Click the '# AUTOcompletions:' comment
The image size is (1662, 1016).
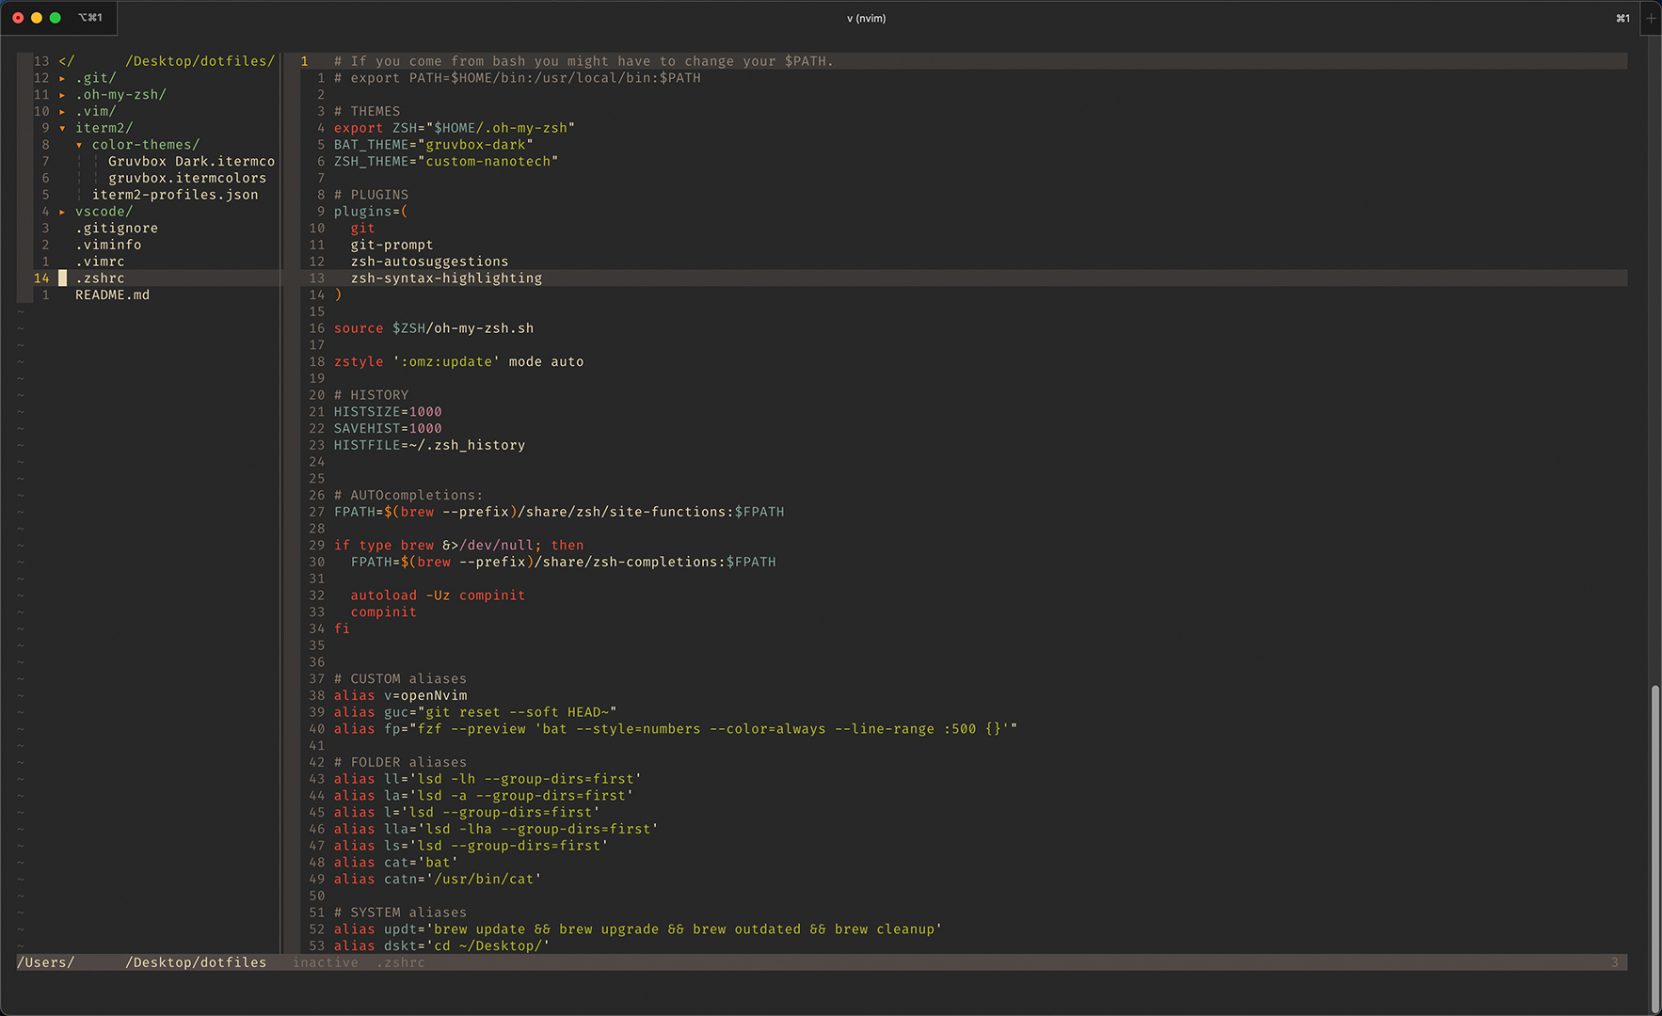[x=408, y=496]
